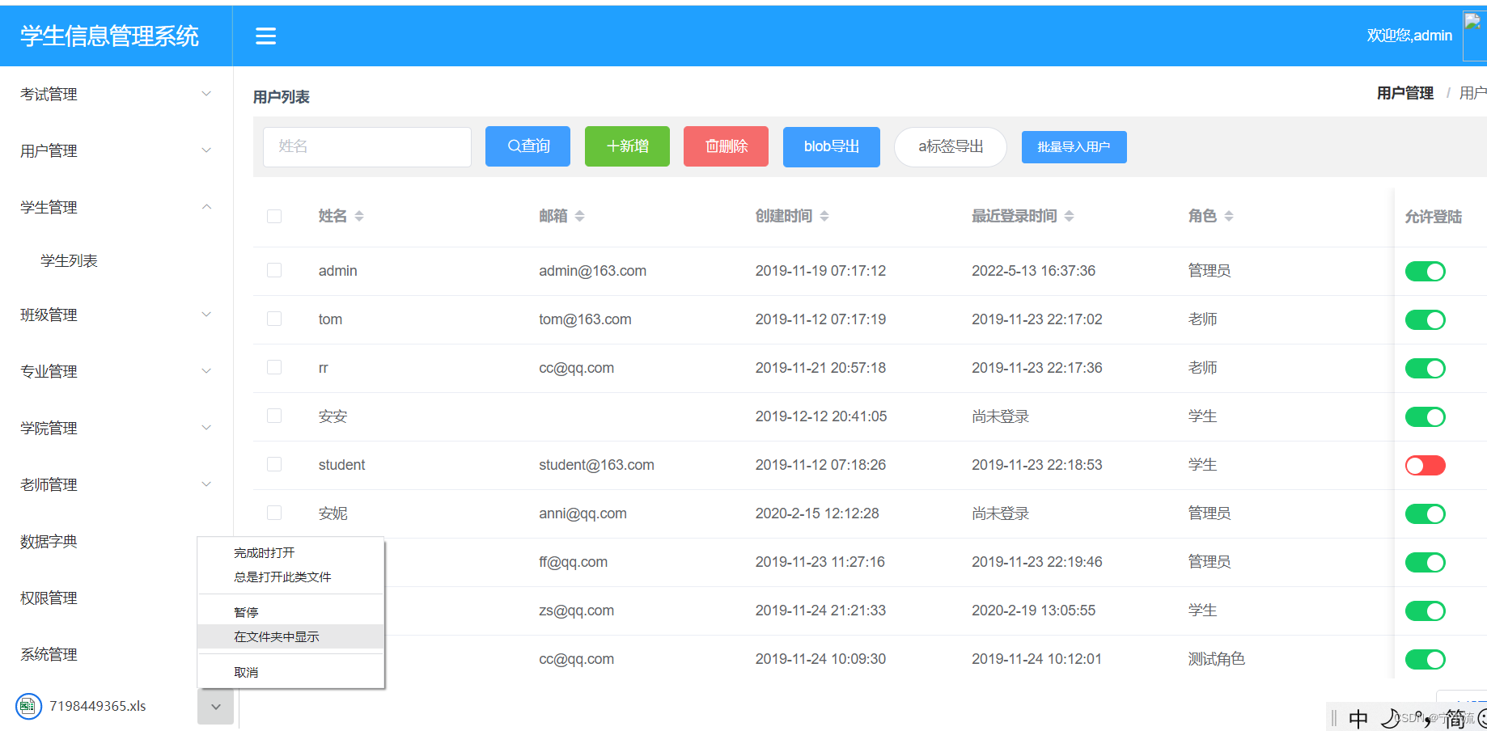Expand 考试管理 sidebar menu
Viewport: 1487px width, 731px height.
pyautogui.click(x=116, y=94)
